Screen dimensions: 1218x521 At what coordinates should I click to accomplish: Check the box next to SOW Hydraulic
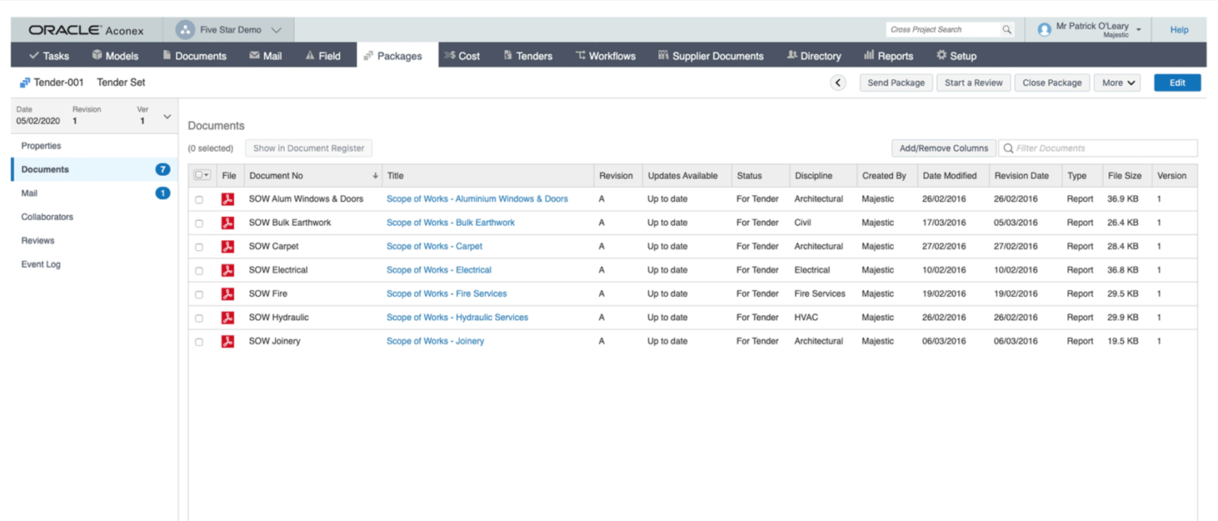point(199,318)
